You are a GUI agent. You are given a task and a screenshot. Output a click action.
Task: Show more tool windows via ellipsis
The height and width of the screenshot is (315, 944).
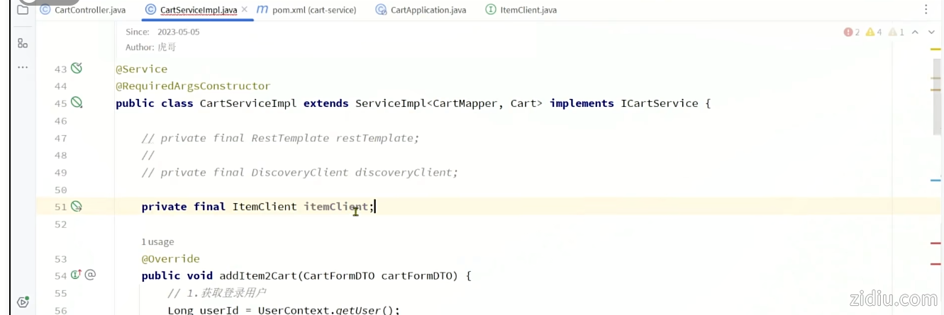pos(23,67)
